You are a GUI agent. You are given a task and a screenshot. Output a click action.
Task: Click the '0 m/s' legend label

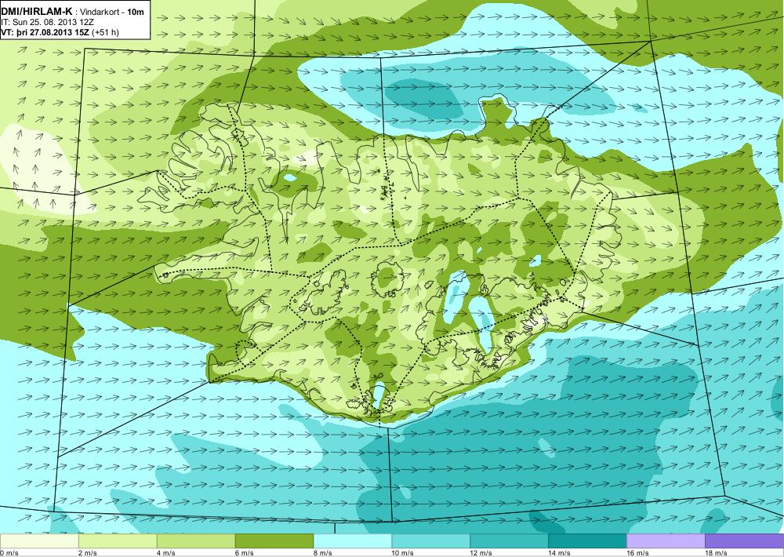tap(9, 553)
